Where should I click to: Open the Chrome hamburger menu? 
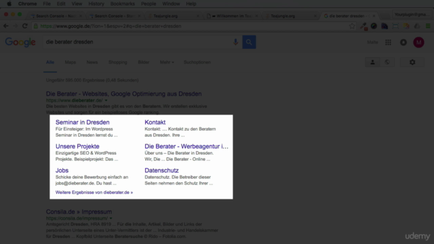[428, 26]
